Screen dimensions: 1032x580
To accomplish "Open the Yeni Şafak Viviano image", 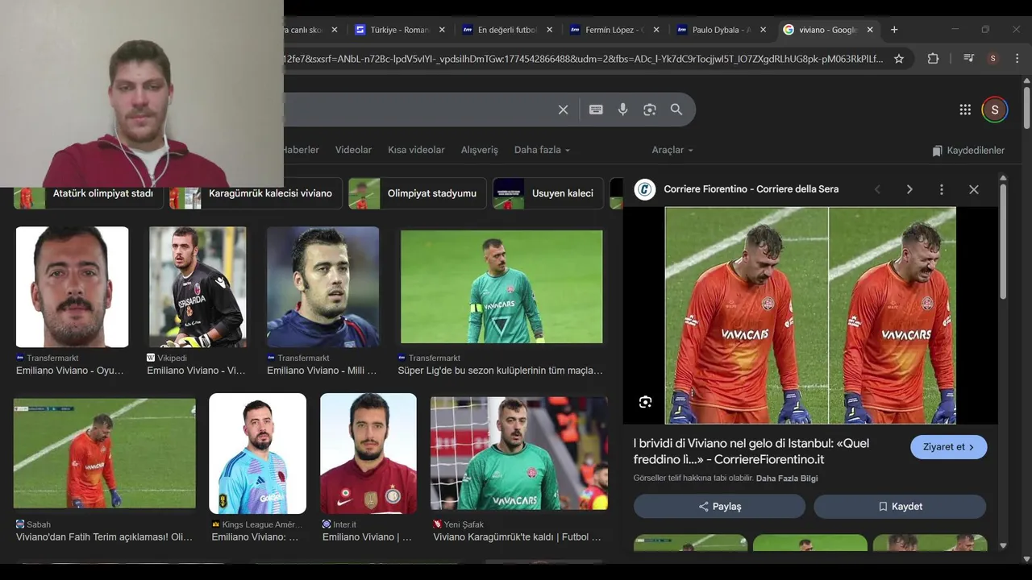I will click(519, 454).
